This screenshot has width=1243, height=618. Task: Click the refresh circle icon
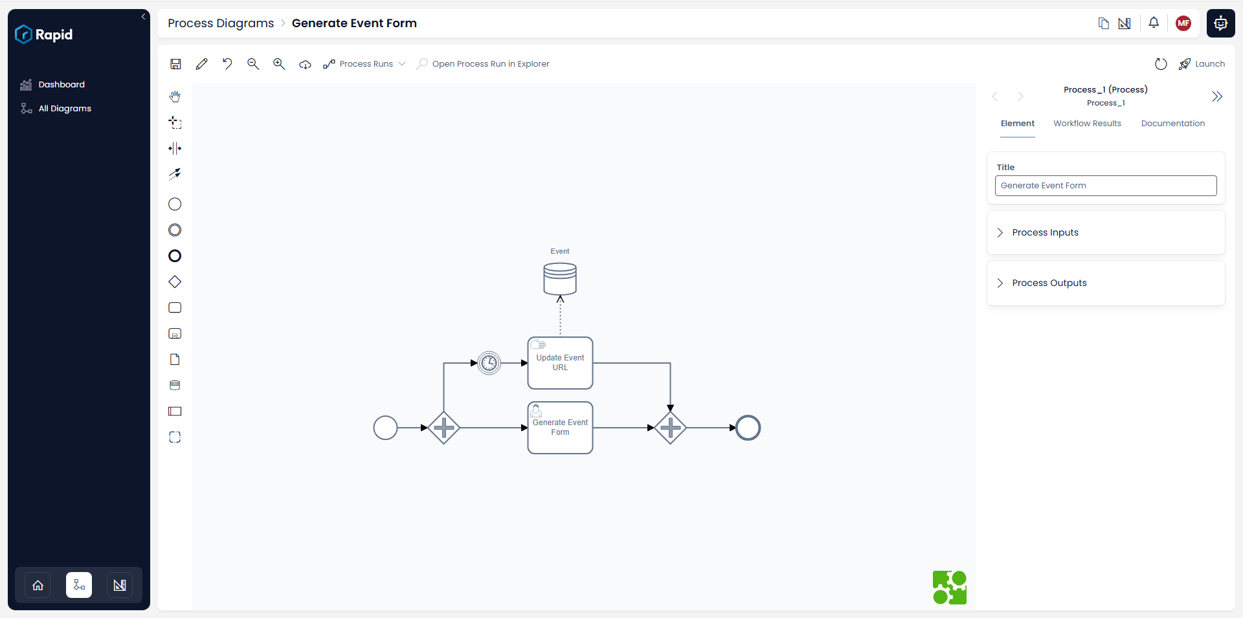click(1161, 64)
